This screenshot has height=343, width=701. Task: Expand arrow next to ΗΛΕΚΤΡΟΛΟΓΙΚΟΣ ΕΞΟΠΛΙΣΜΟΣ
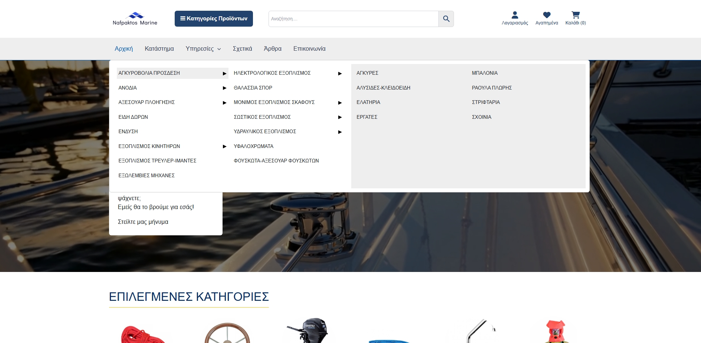340,73
